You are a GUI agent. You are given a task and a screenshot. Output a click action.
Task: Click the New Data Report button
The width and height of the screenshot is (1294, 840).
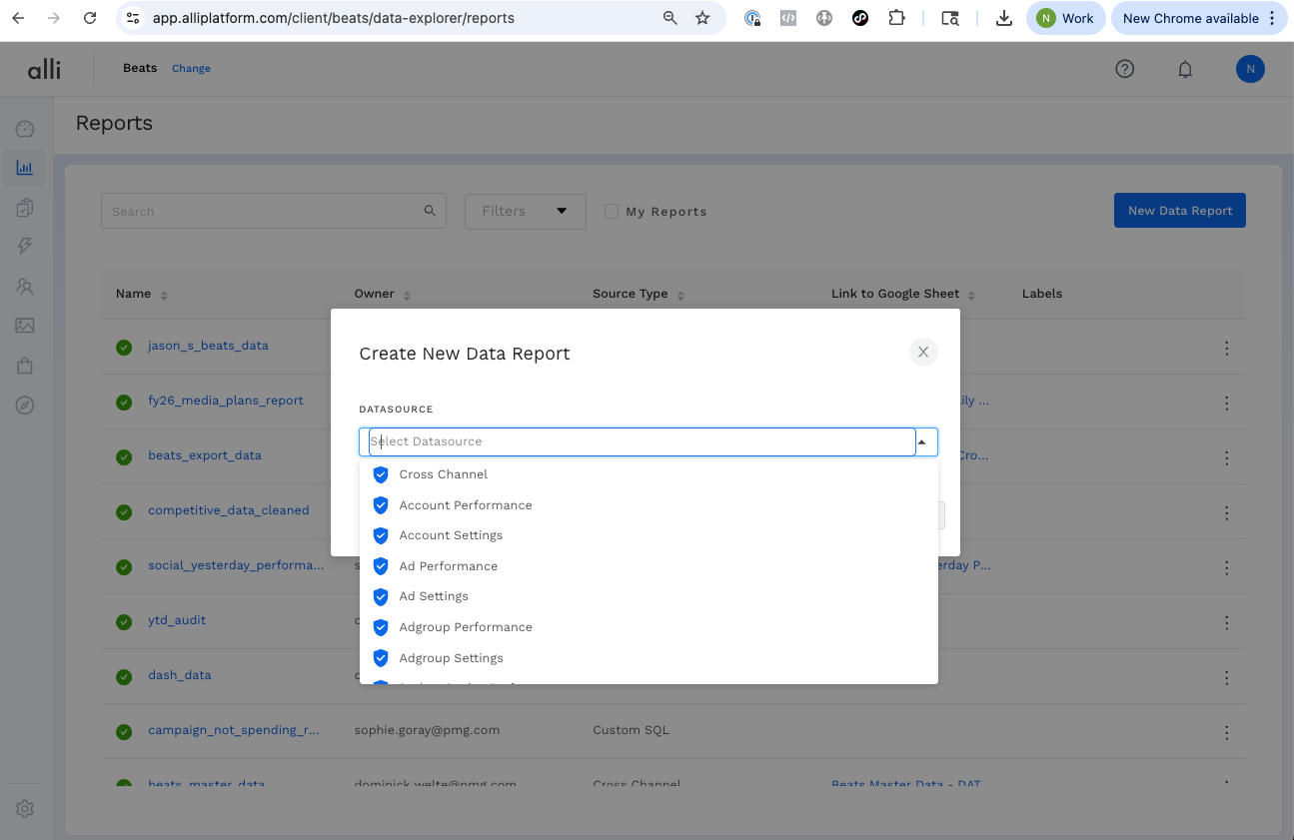(x=1179, y=211)
